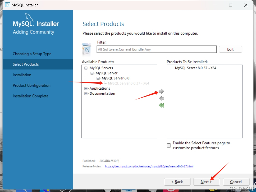Image resolution: width=256 pixels, height=192 pixels.
Task: Go Back to the previous step
Action: click(177, 182)
